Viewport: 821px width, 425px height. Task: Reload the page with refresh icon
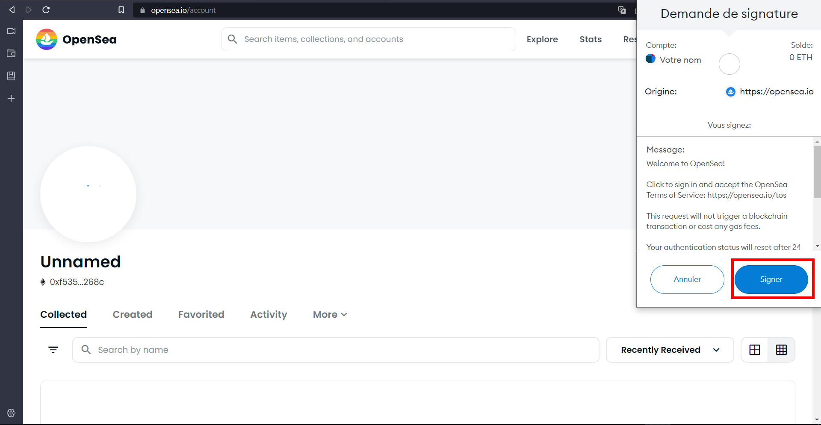pyautogui.click(x=46, y=10)
